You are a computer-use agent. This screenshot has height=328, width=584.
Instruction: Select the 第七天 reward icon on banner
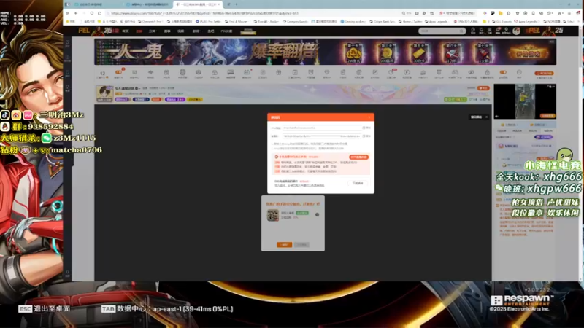click(483, 52)
